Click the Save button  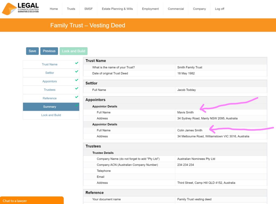32,51
